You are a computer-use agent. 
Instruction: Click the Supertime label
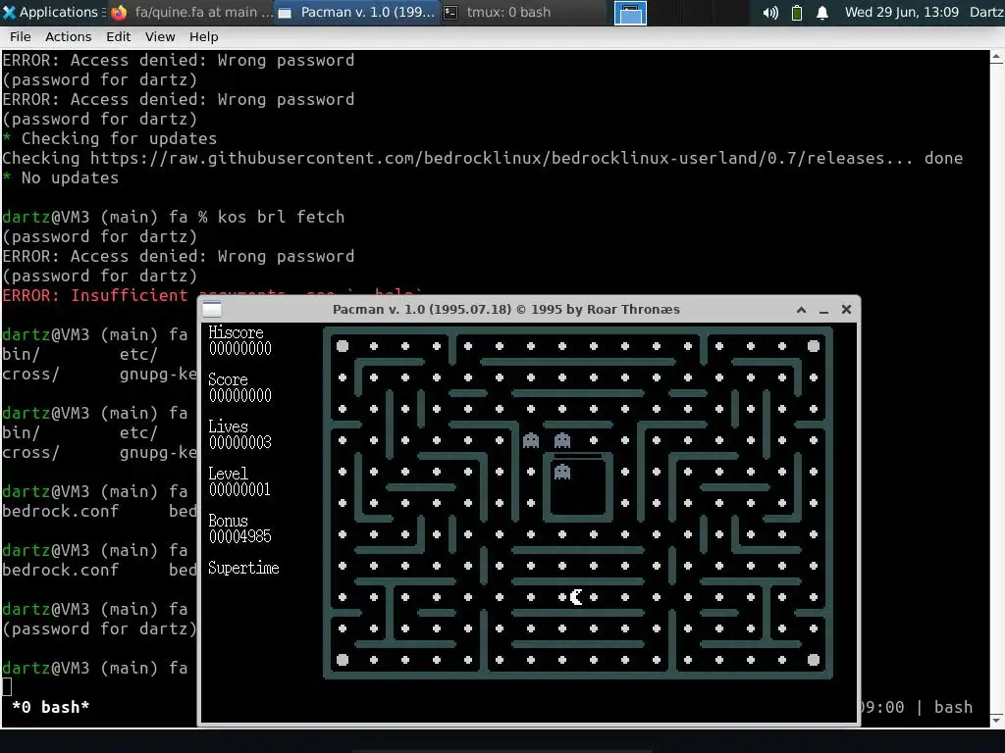243,568
